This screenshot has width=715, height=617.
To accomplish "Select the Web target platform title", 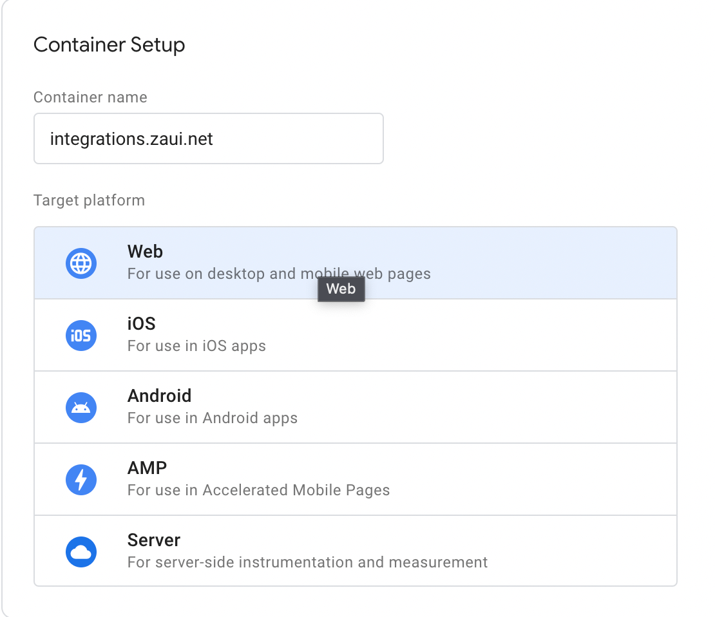I will coord(145,251).
